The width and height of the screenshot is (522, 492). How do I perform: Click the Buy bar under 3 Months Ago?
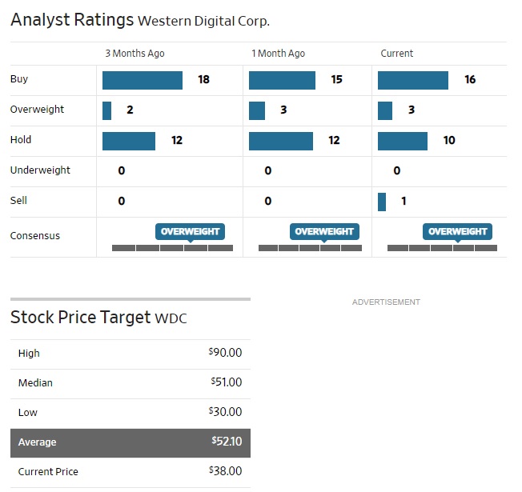(143, 80)
